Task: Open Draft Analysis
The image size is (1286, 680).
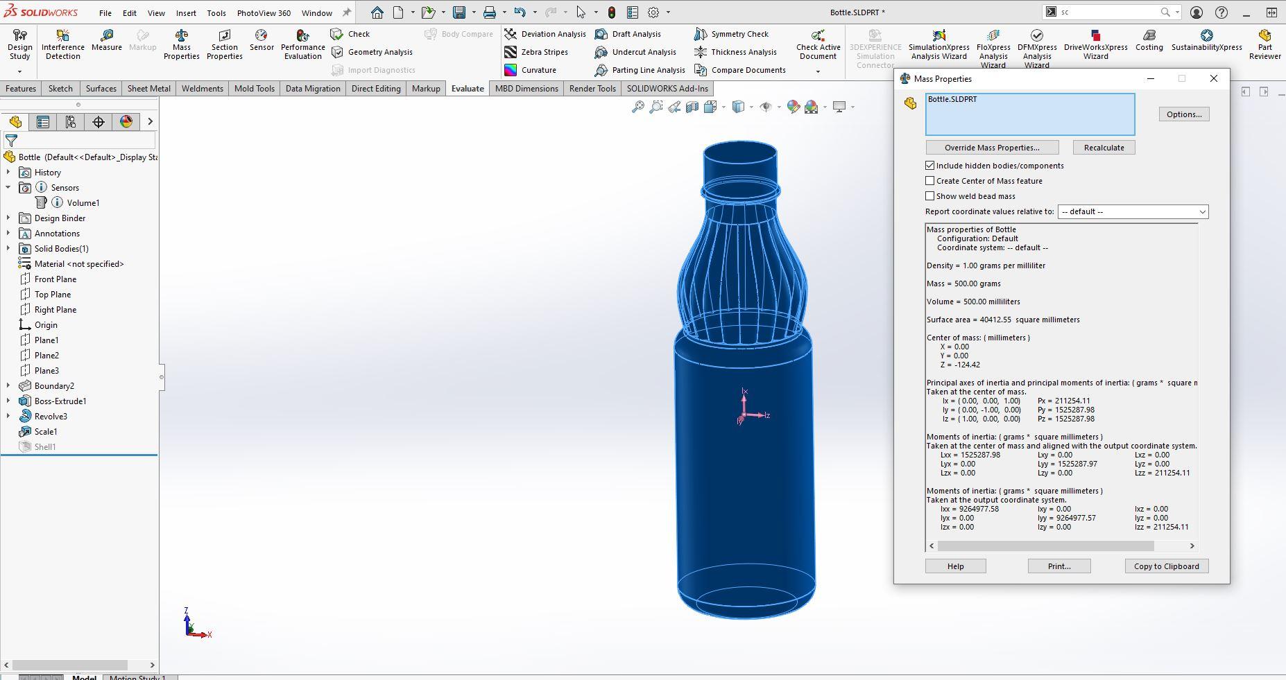Action: (x=628, y=34)
